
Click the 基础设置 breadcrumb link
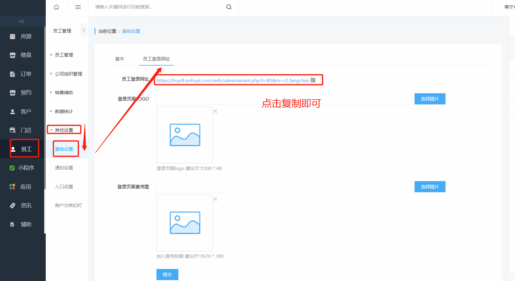[131, 31]
